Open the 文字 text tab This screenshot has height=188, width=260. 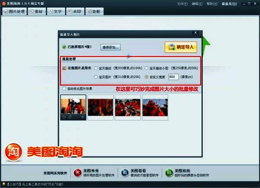(x=55, y=12)
